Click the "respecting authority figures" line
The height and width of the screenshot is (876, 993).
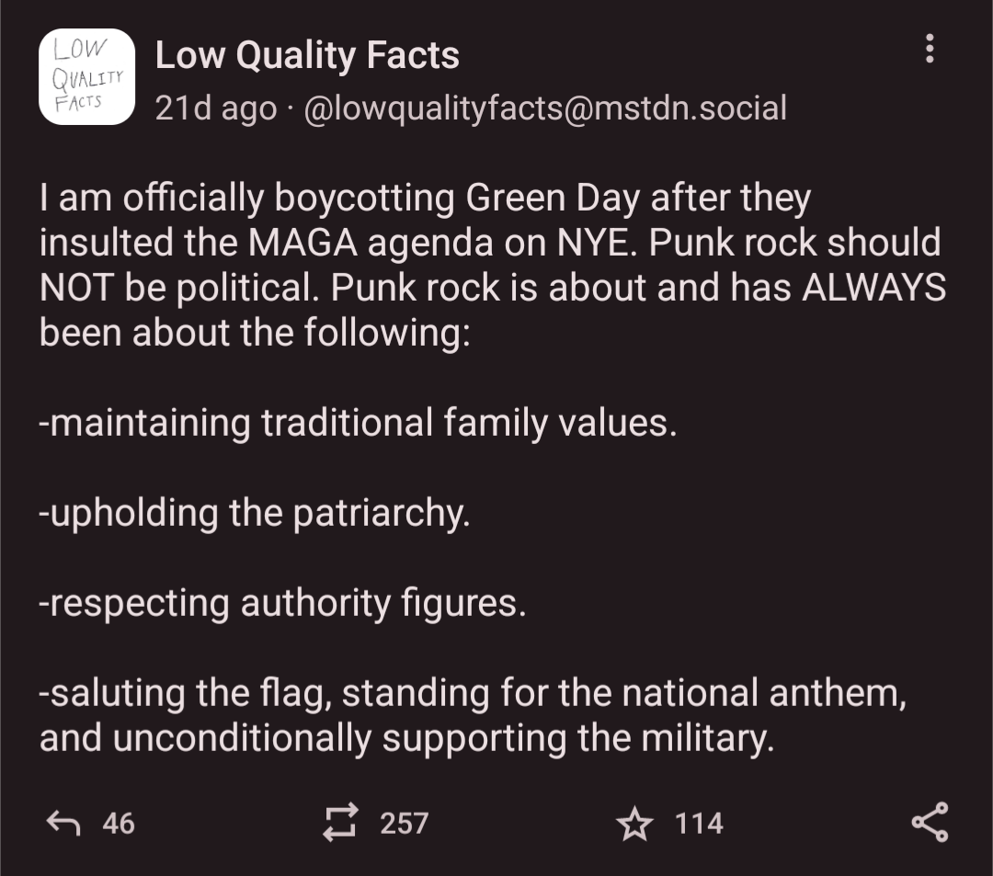(282, 603)
